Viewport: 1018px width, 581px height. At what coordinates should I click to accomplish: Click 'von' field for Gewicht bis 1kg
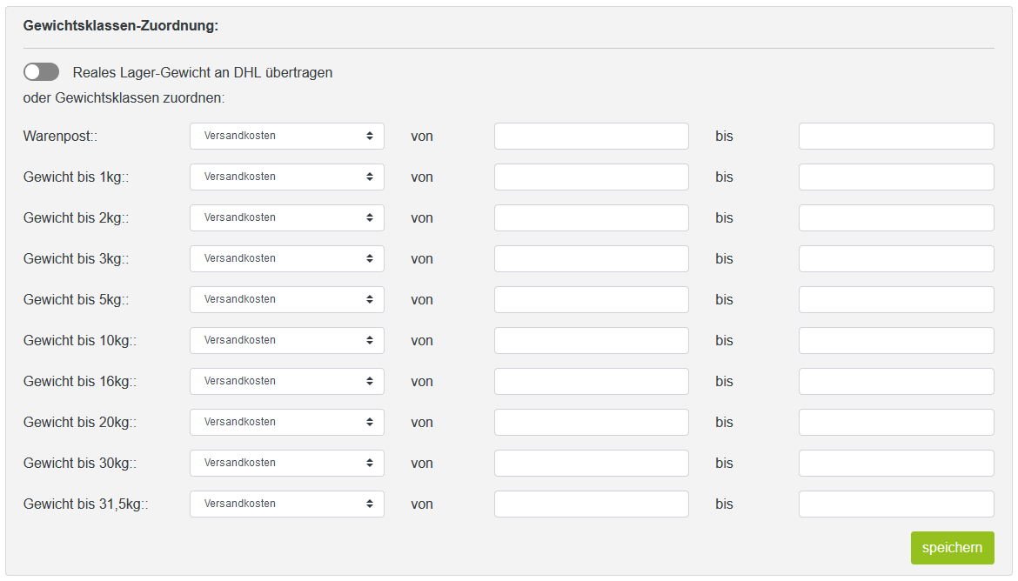pyautogui.click(x=592, y=177)
